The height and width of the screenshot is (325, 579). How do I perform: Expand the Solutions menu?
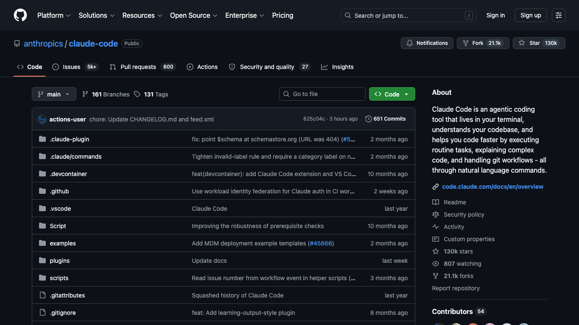coord(97,15)
